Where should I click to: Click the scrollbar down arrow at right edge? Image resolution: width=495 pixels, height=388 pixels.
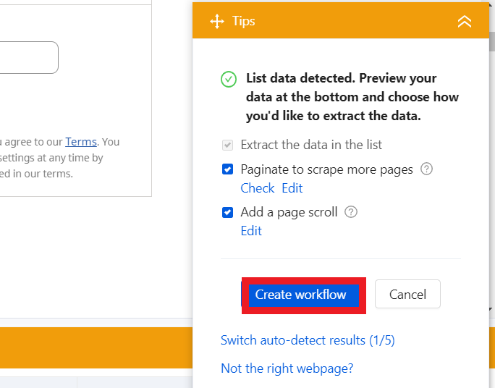tap(491, 310)
